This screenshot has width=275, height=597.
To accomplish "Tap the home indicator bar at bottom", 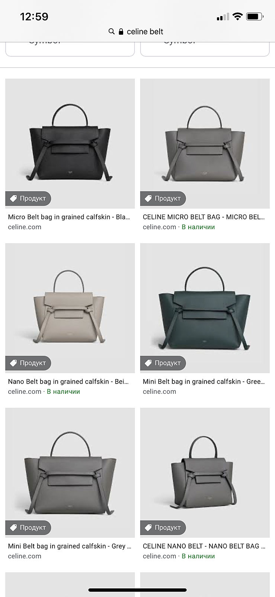I will click(137, 590).
